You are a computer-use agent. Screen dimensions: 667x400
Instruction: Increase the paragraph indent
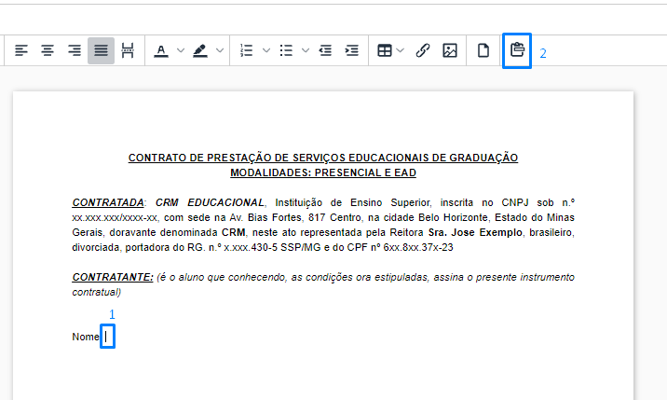pyautogui.click(x=352, y=50)
